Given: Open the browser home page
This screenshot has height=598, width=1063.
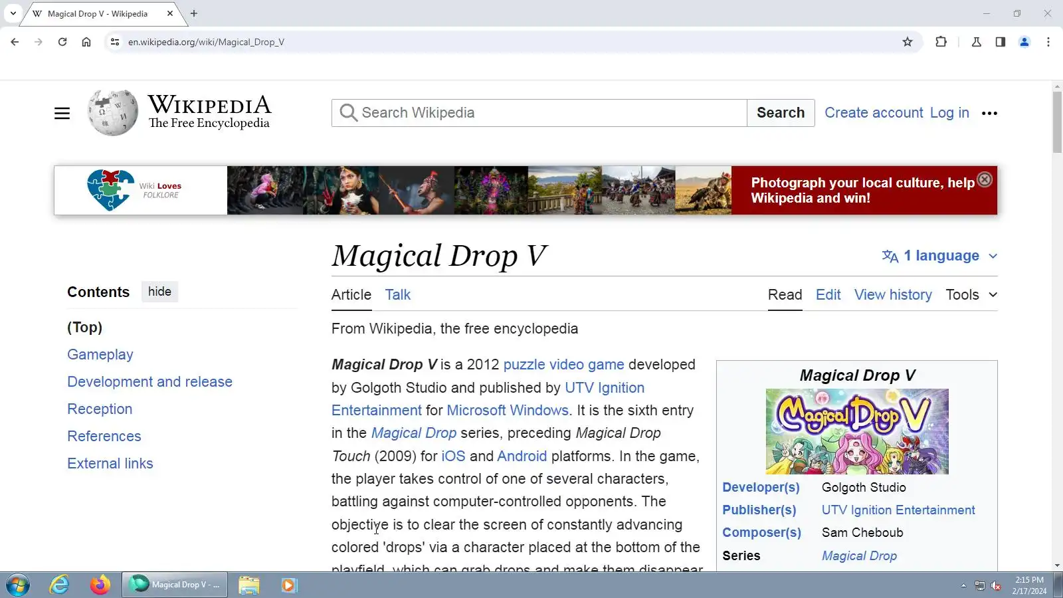Looking at the screenshot, I should (x=86, y=42).
